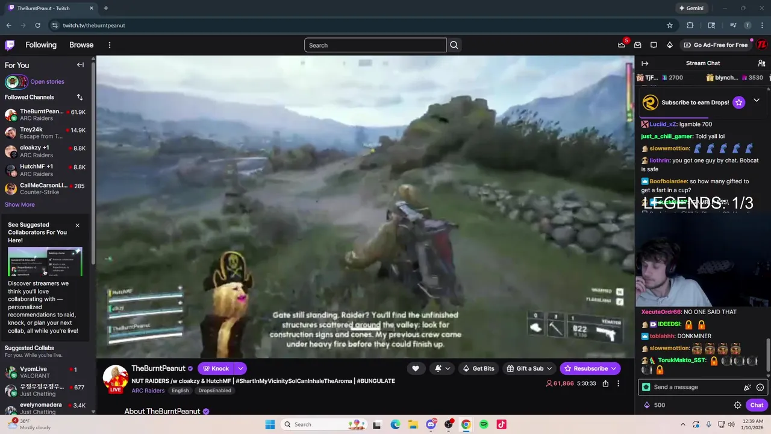This screenshot has width=771, height=434.
Task: Open the notifications inbox icon
Action: pyautogui.click(x=637, y=45)
